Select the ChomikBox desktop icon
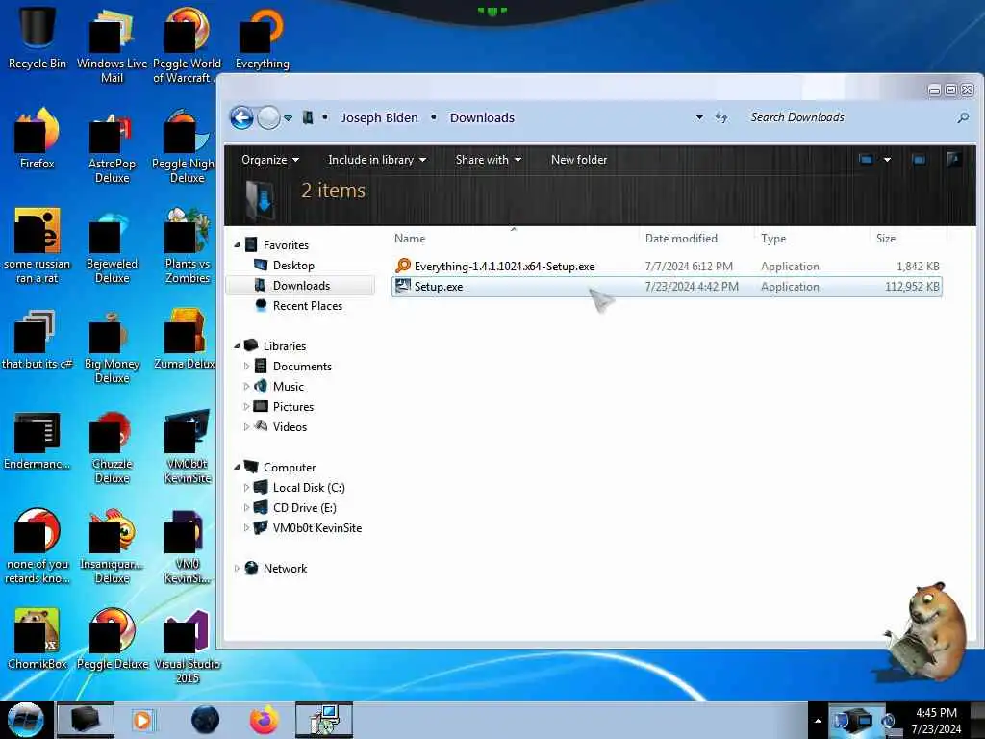This screenshot has width=985, height=739. [38, 639]
